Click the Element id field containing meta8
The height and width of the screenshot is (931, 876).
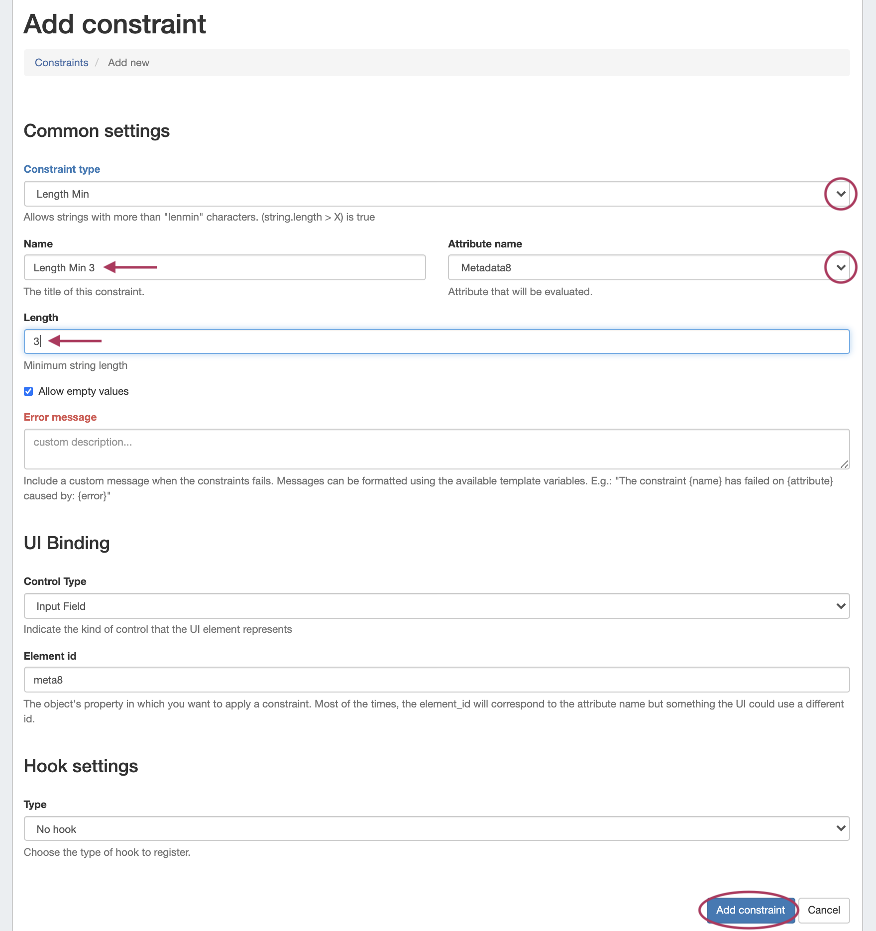(436, 680)
